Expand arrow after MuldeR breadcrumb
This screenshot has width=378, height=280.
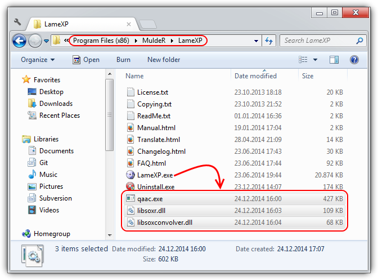[x=172, y=41]
